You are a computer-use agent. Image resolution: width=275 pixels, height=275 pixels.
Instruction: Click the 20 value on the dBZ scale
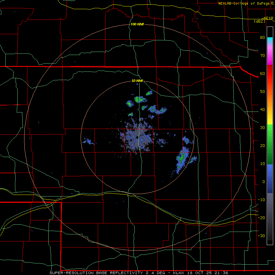coord(262,145)
